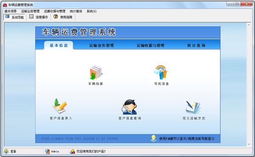Open the 定义运输方式 notepad icon

coord(193,107)
